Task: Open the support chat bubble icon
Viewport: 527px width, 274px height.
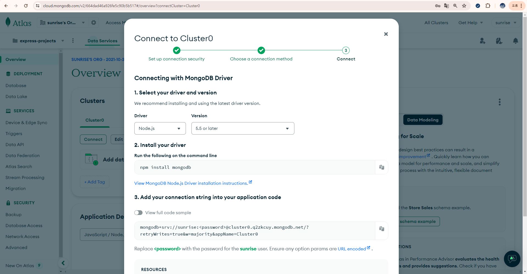Action: pyautogui.click(x=512, y=259)
